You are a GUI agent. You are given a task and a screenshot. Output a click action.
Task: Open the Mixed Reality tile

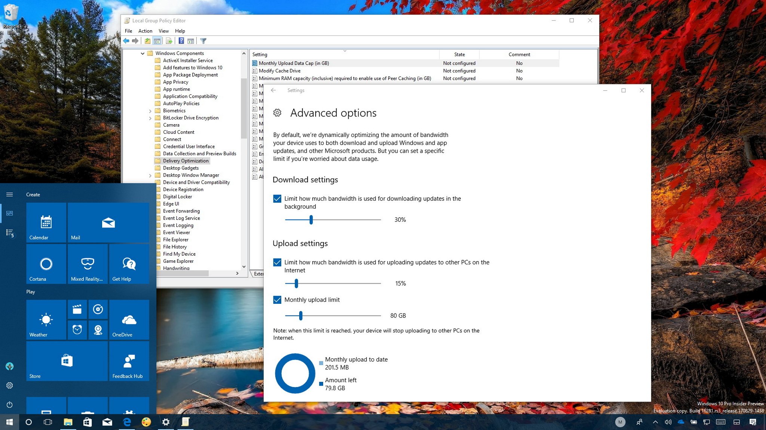point(88,264)
